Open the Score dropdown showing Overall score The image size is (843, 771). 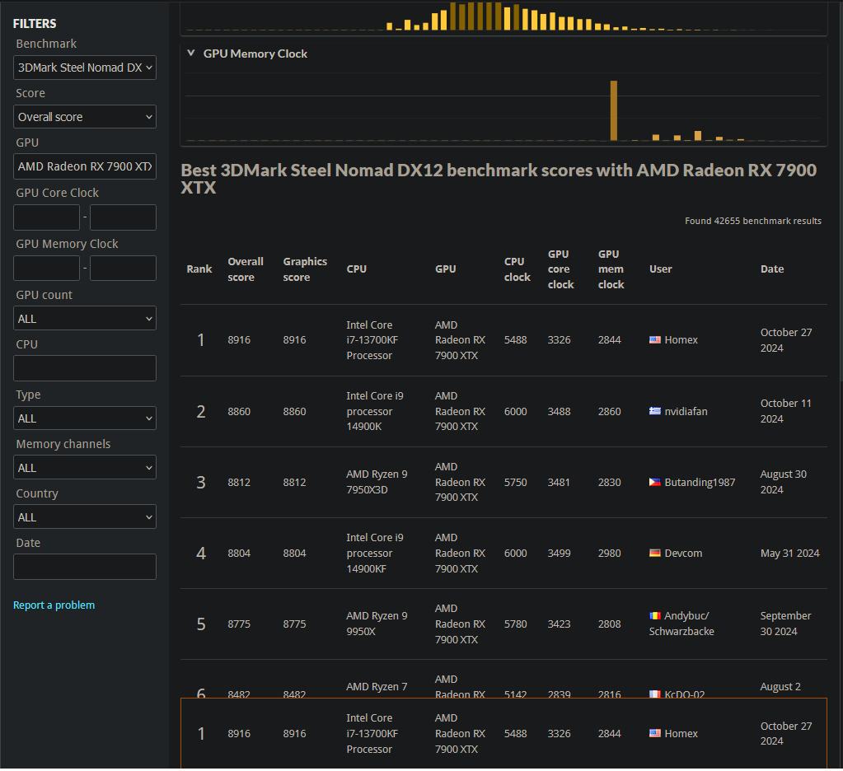pyautogui.click(x=85, y=117)
